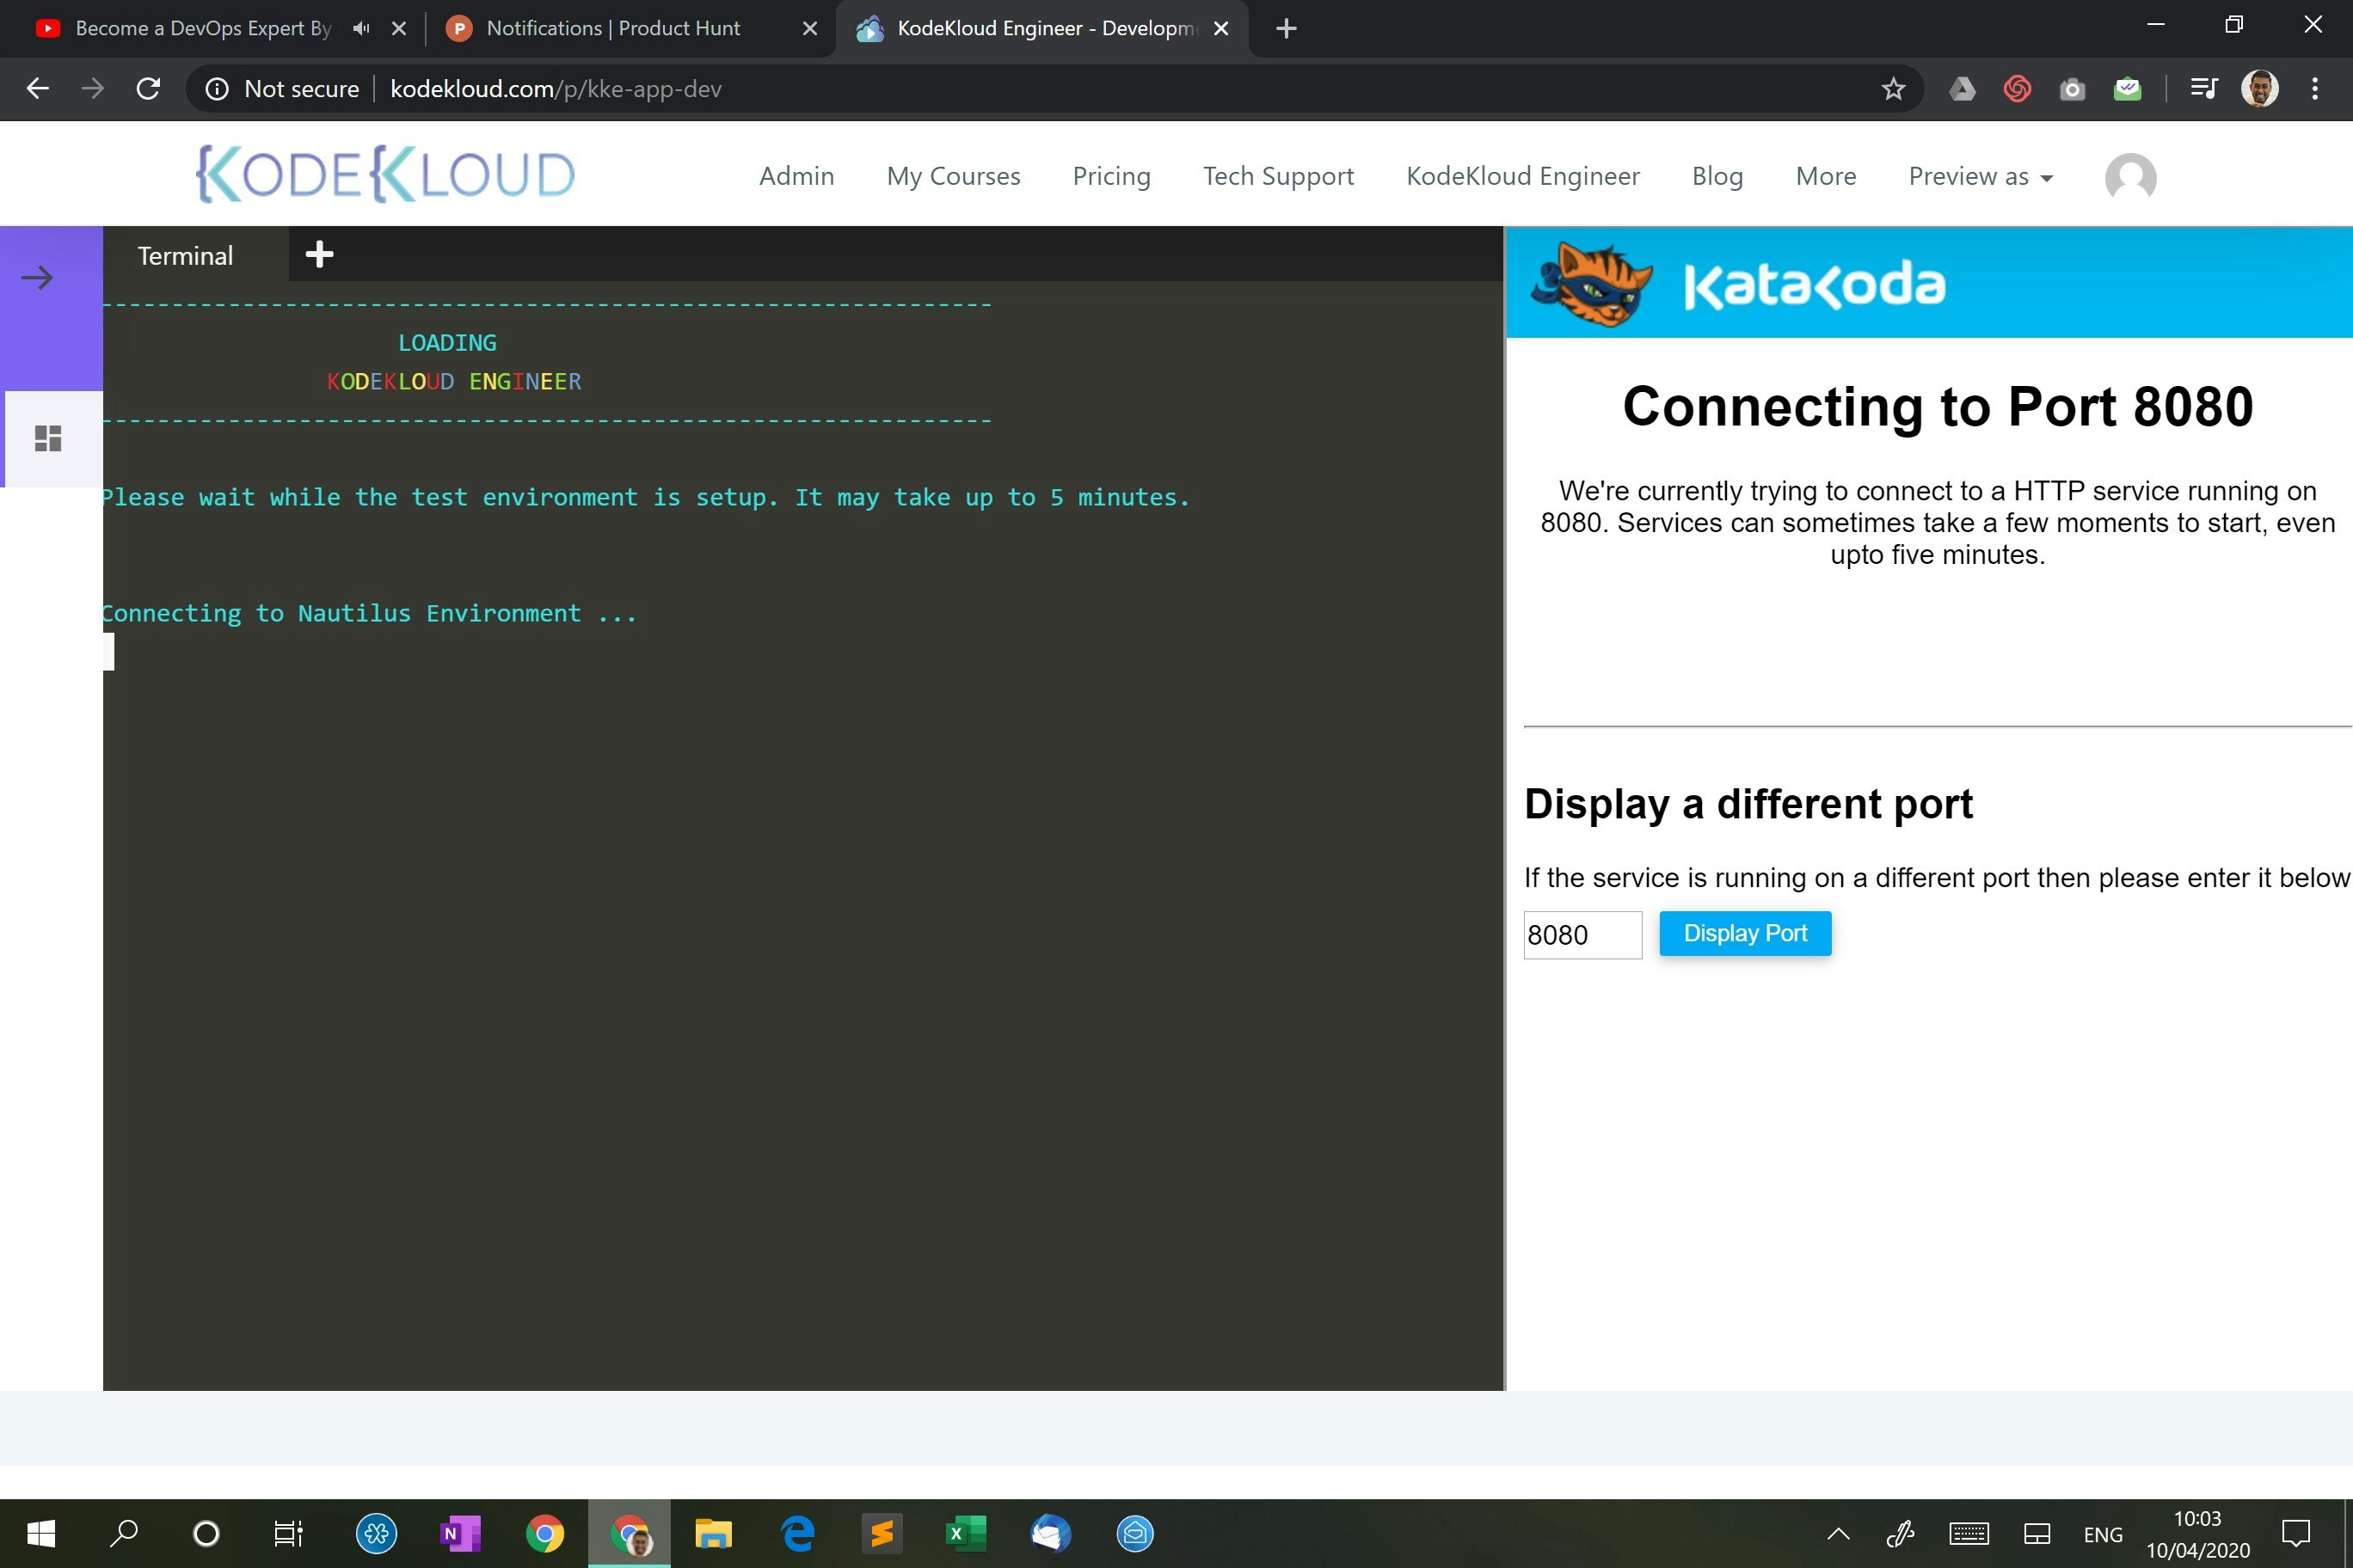Open Chrome media control icon
The image size is (2353, 1568).
[x=2204, y=89]
